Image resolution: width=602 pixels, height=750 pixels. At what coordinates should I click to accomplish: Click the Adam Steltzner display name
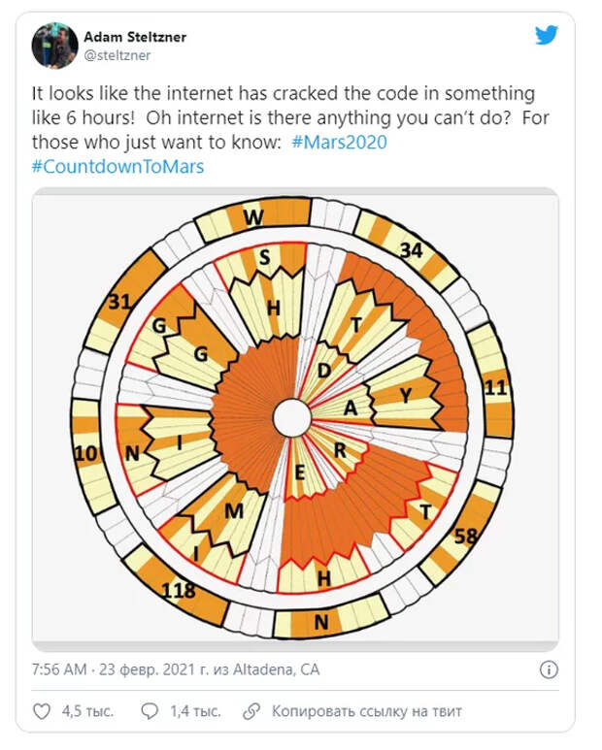[x=135, y=37]
